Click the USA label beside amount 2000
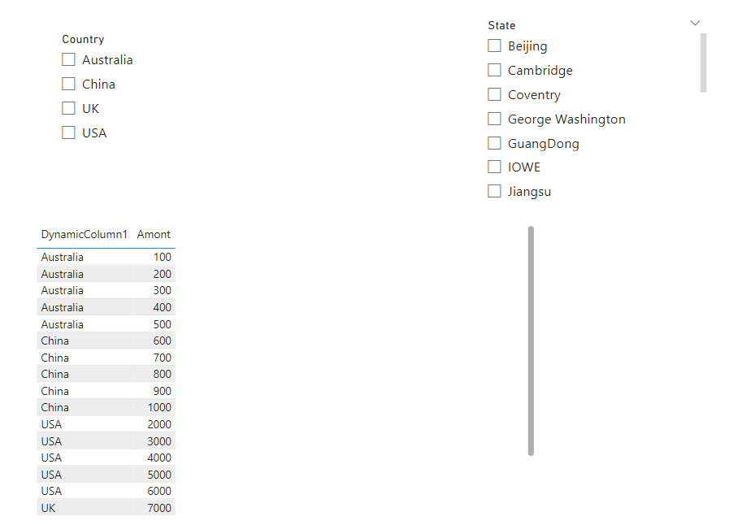Image resolution: width=742 pixels, height=525 pixels. coord(51,425)
